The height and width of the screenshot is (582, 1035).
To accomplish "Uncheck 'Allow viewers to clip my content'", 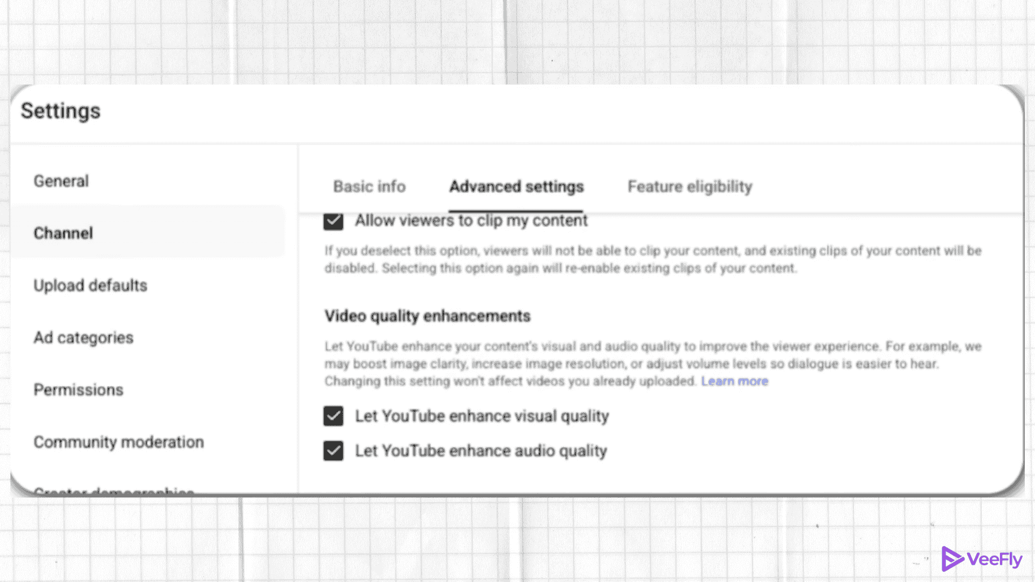I will pyautogui.click(x=333, y=221).
